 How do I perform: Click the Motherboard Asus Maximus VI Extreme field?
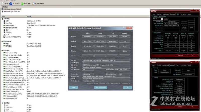106,81
